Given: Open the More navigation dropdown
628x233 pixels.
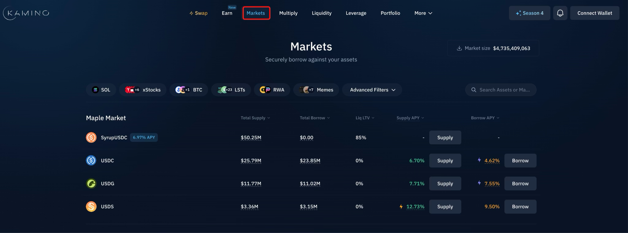Looking at the screenshot, I should 423,13.
